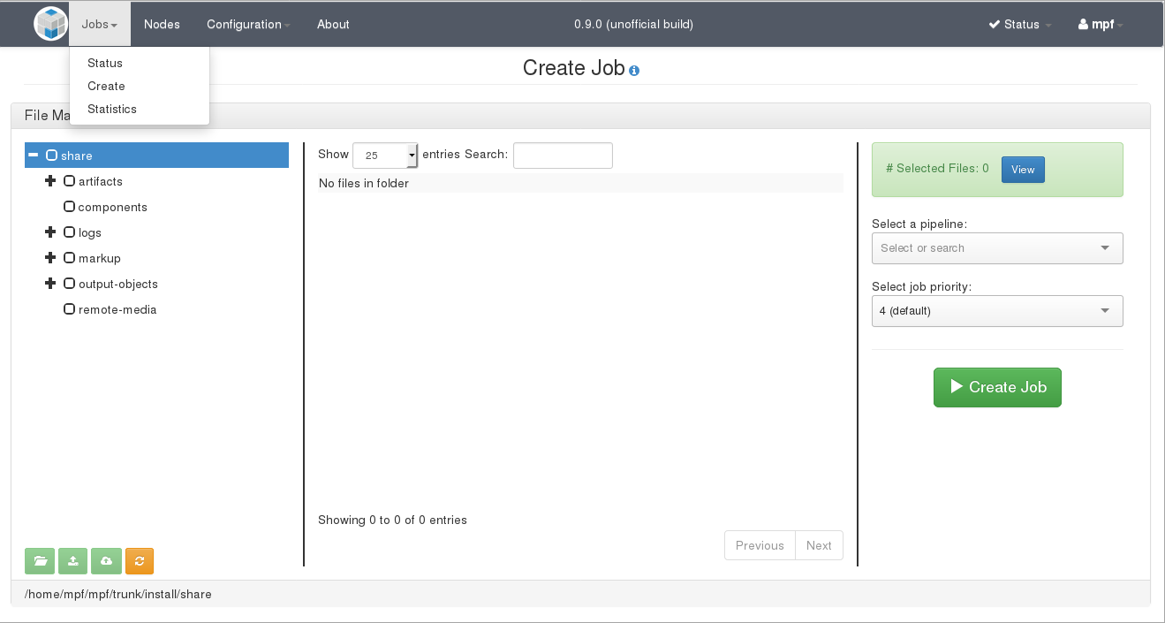Click the cloud upload button
The image size is (1165, 623).
point(106,561)
